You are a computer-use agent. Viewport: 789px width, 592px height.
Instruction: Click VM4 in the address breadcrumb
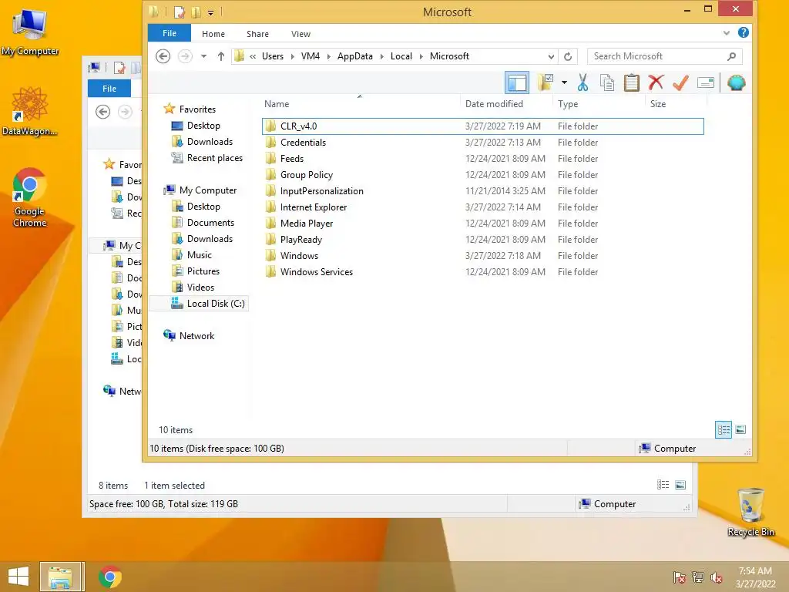311,56
